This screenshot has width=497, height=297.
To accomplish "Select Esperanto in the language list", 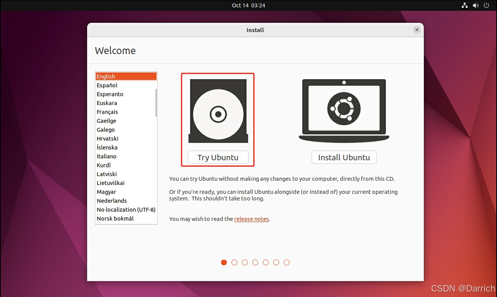I will (126, 94).
